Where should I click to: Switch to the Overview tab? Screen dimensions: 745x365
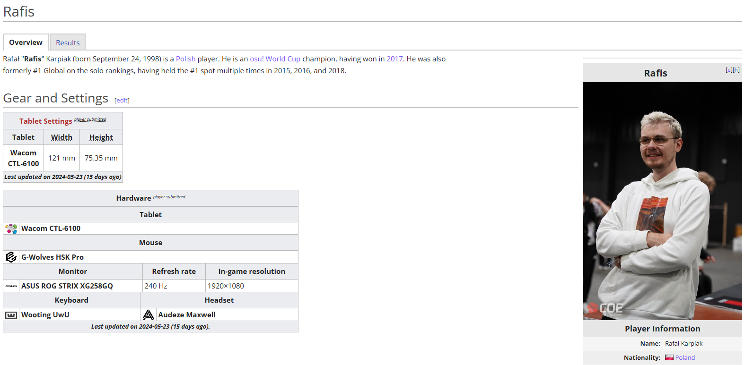(x=26, y=42)
